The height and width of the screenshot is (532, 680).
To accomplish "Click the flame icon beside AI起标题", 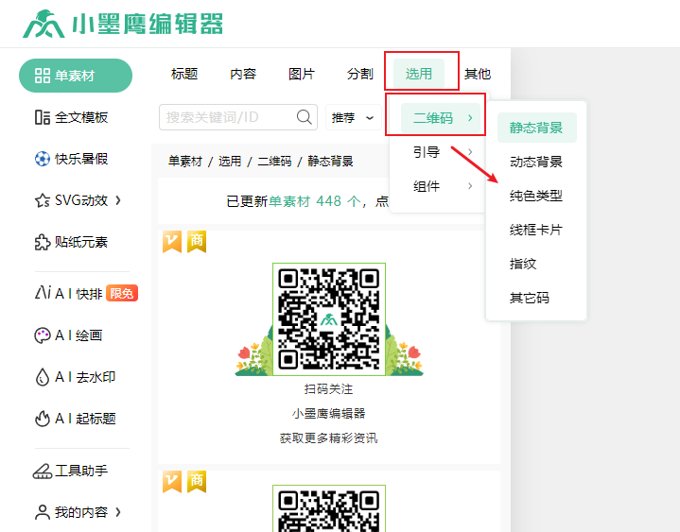I will (42, 419).
